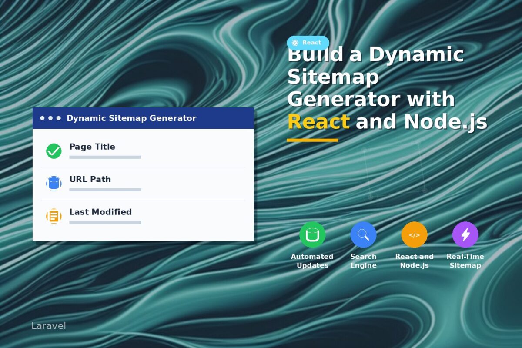Click the orange document icon beside Last Modified
Viewport: 522px width, 348px height.
click(54, 216)
